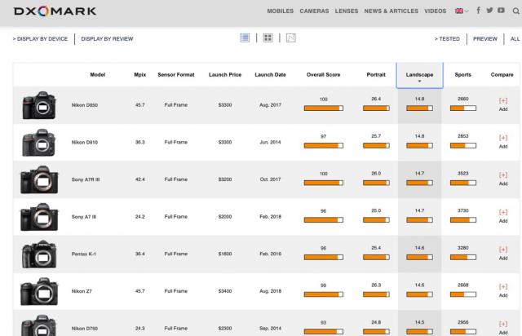The height and width of the screenshot is (336, 522).
Task: Open the YouTube channel icon
Action: (x=500, y=11)
